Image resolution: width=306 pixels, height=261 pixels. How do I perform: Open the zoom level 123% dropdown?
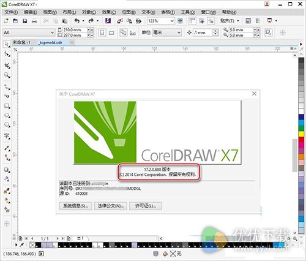(x=172, y=21)
